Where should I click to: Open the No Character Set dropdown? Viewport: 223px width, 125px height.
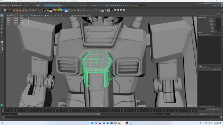tap(182, 114)
